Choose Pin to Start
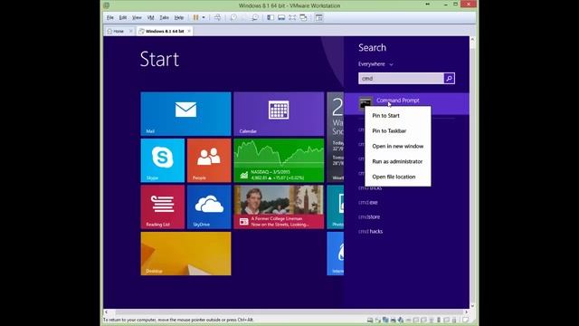 (x=398, y=116)
